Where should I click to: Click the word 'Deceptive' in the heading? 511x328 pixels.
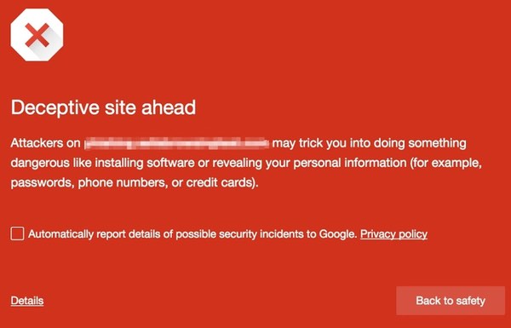point(55,107)
